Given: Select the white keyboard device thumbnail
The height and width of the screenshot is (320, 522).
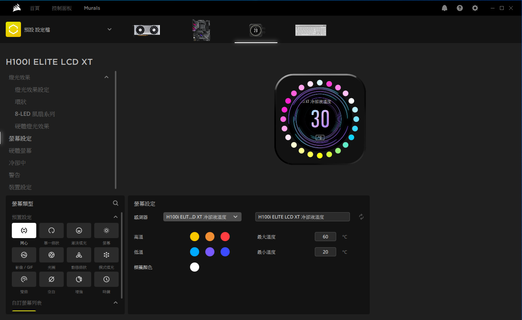Looking at the screenshot, I should pyautogui.click(x=311, y=30).
